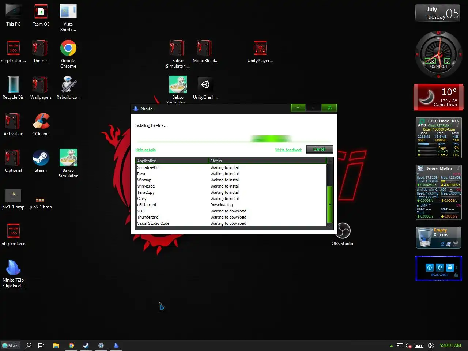Open the network tray icon
This screenshot has width=468, height=351.
(400, 346)
